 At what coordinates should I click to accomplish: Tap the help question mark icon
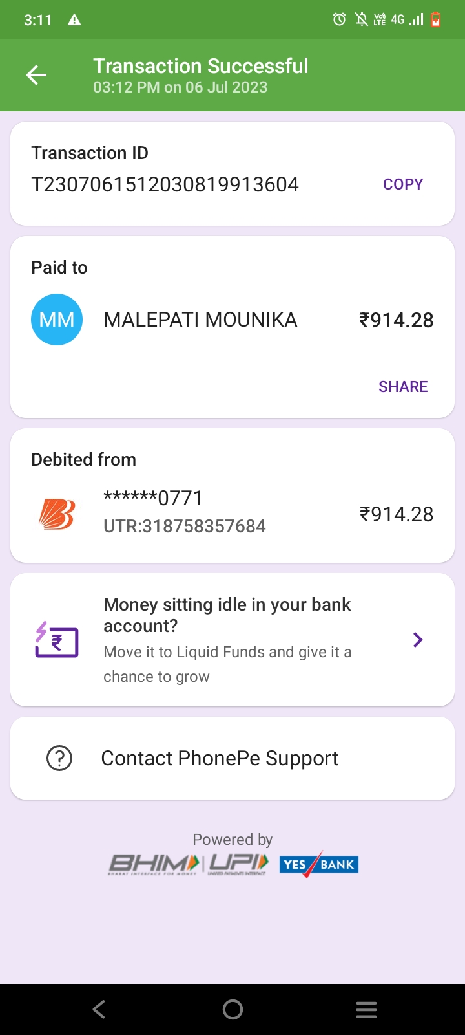[x=59, y=758]
